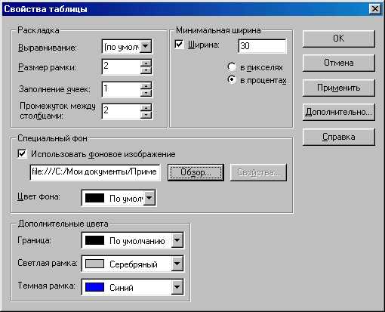Toggle the Ширина checkbox
This screenshot has width=385, height=312.
(x=179, y=45)
